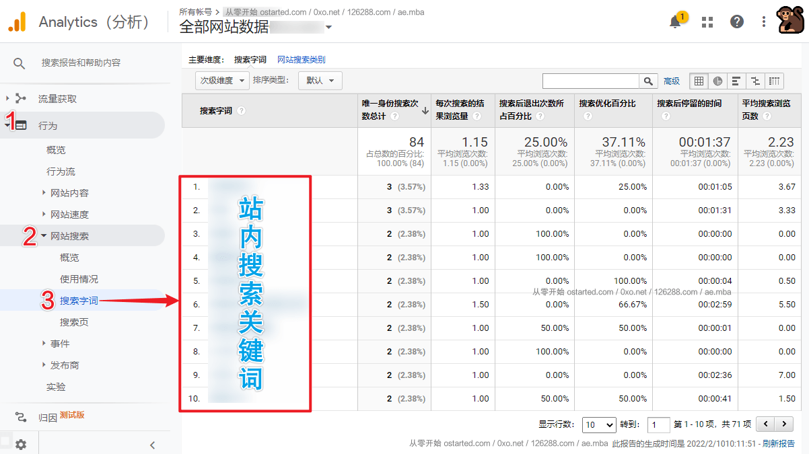Open the help question mark icon
Screen dimensions: 809x454
(737, 22)
